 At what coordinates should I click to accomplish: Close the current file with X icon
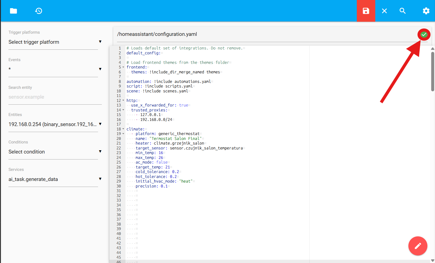[x=384, y=11]
